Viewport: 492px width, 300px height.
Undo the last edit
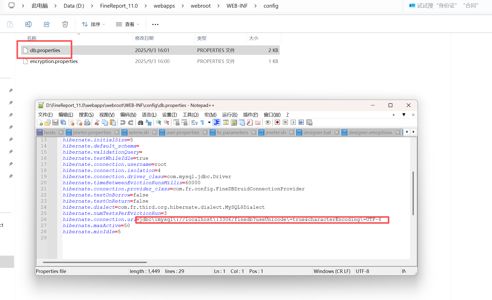pos(123,122)
